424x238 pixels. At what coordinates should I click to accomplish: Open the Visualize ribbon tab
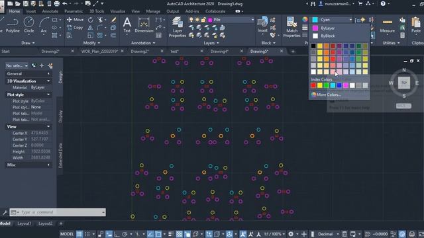[x=118, y=11]
